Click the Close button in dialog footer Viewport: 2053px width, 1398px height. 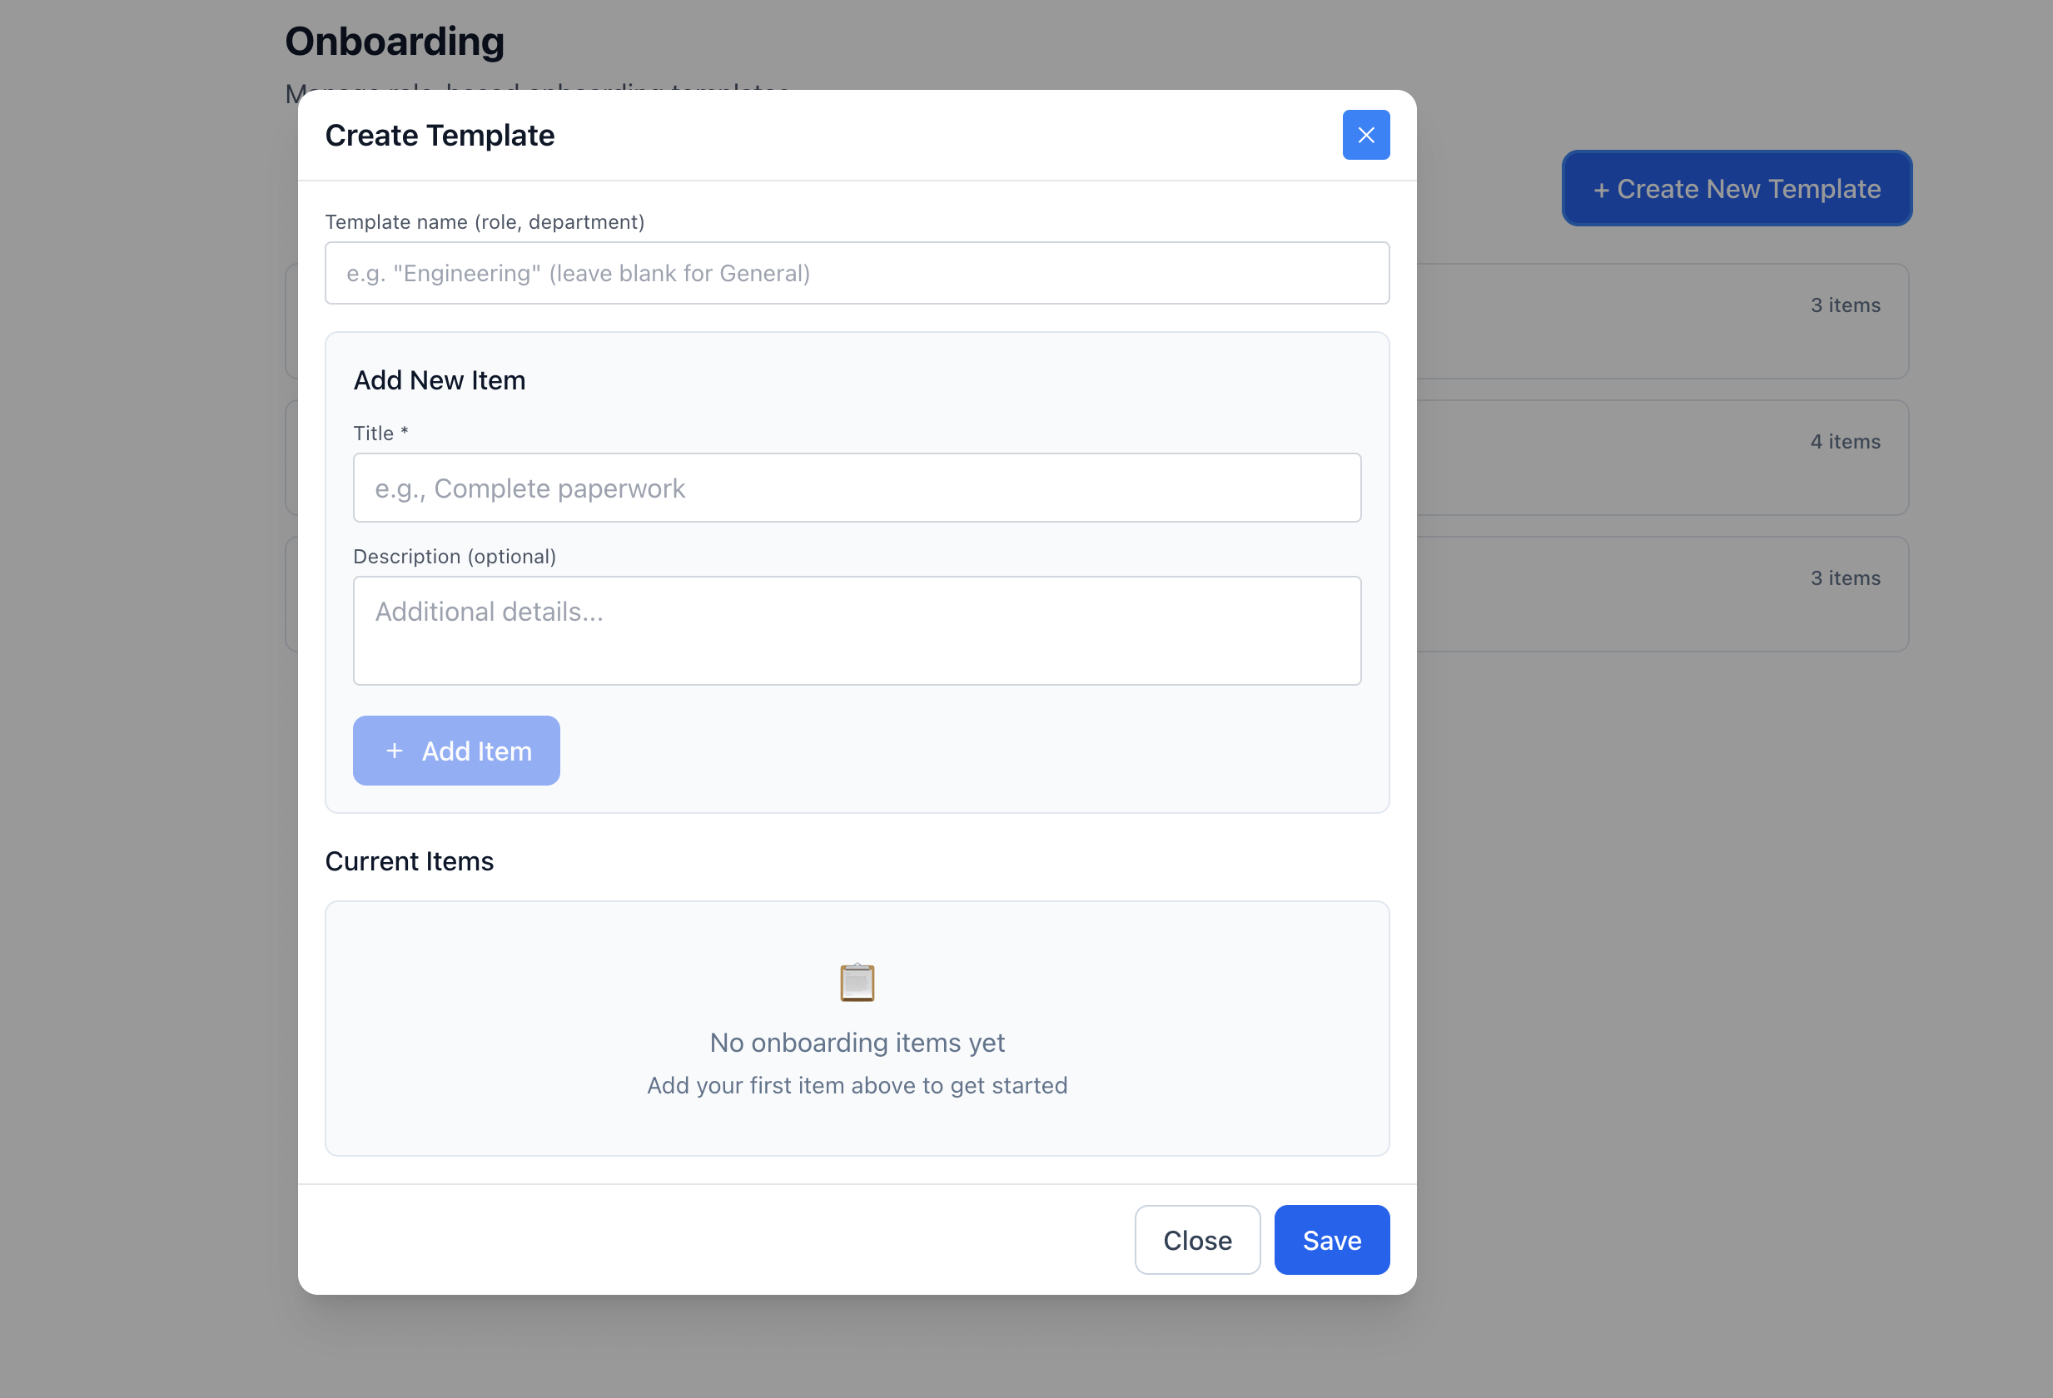(1196, 1239)
